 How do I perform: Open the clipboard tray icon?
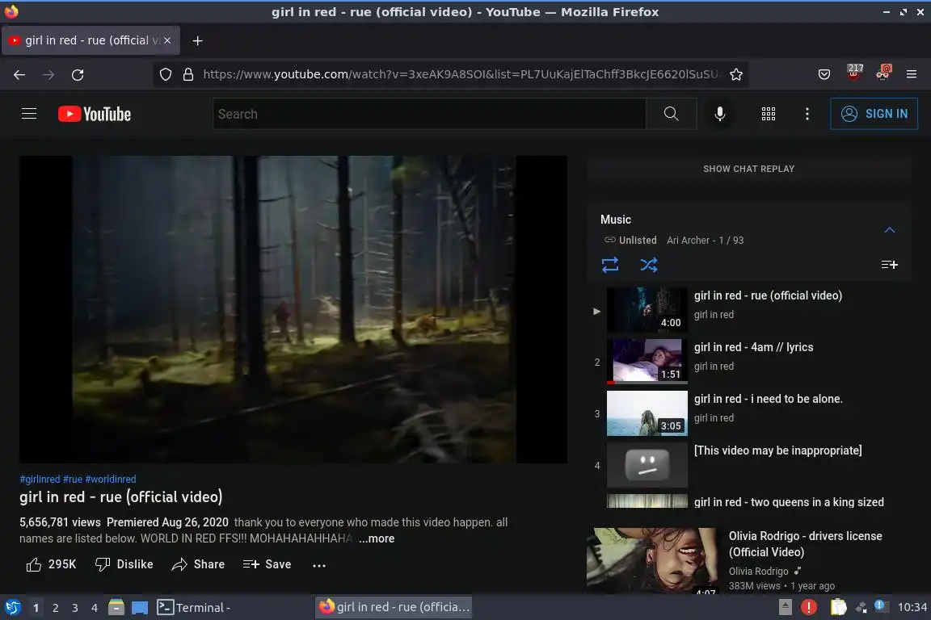[x=838, y=607]
